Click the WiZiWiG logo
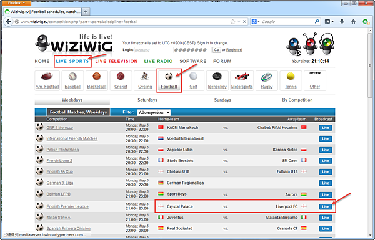The image size is (375, 240). [74, 43]
